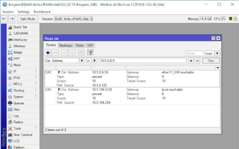Remove filter condition with minus button
Viewport: 239px width, 149px height.
(x=197, y=61)
